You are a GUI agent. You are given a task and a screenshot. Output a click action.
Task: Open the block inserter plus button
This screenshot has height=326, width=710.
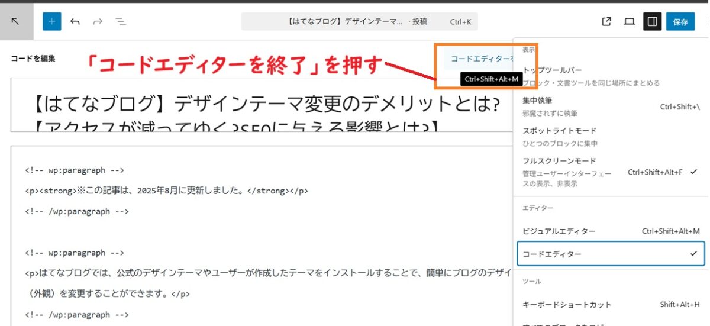(x=52, y=22)
